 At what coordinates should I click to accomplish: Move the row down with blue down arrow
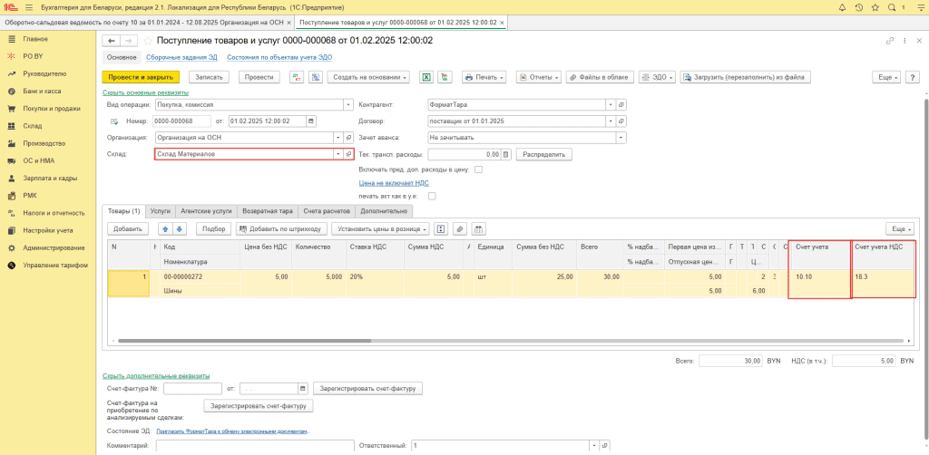tap(180, 229)
